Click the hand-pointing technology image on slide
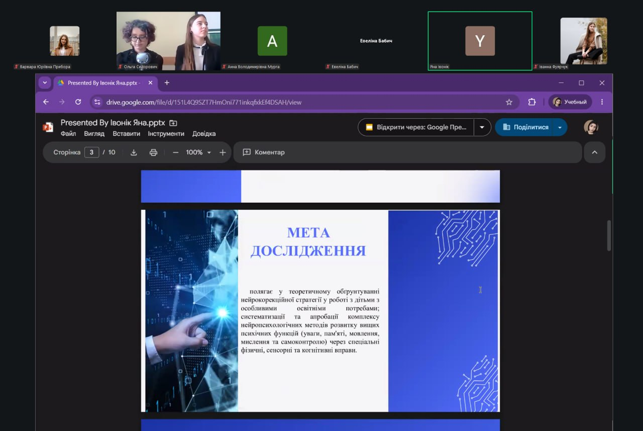Image resolution: width=643 pixels, height=431 pixels. point(191,311)
